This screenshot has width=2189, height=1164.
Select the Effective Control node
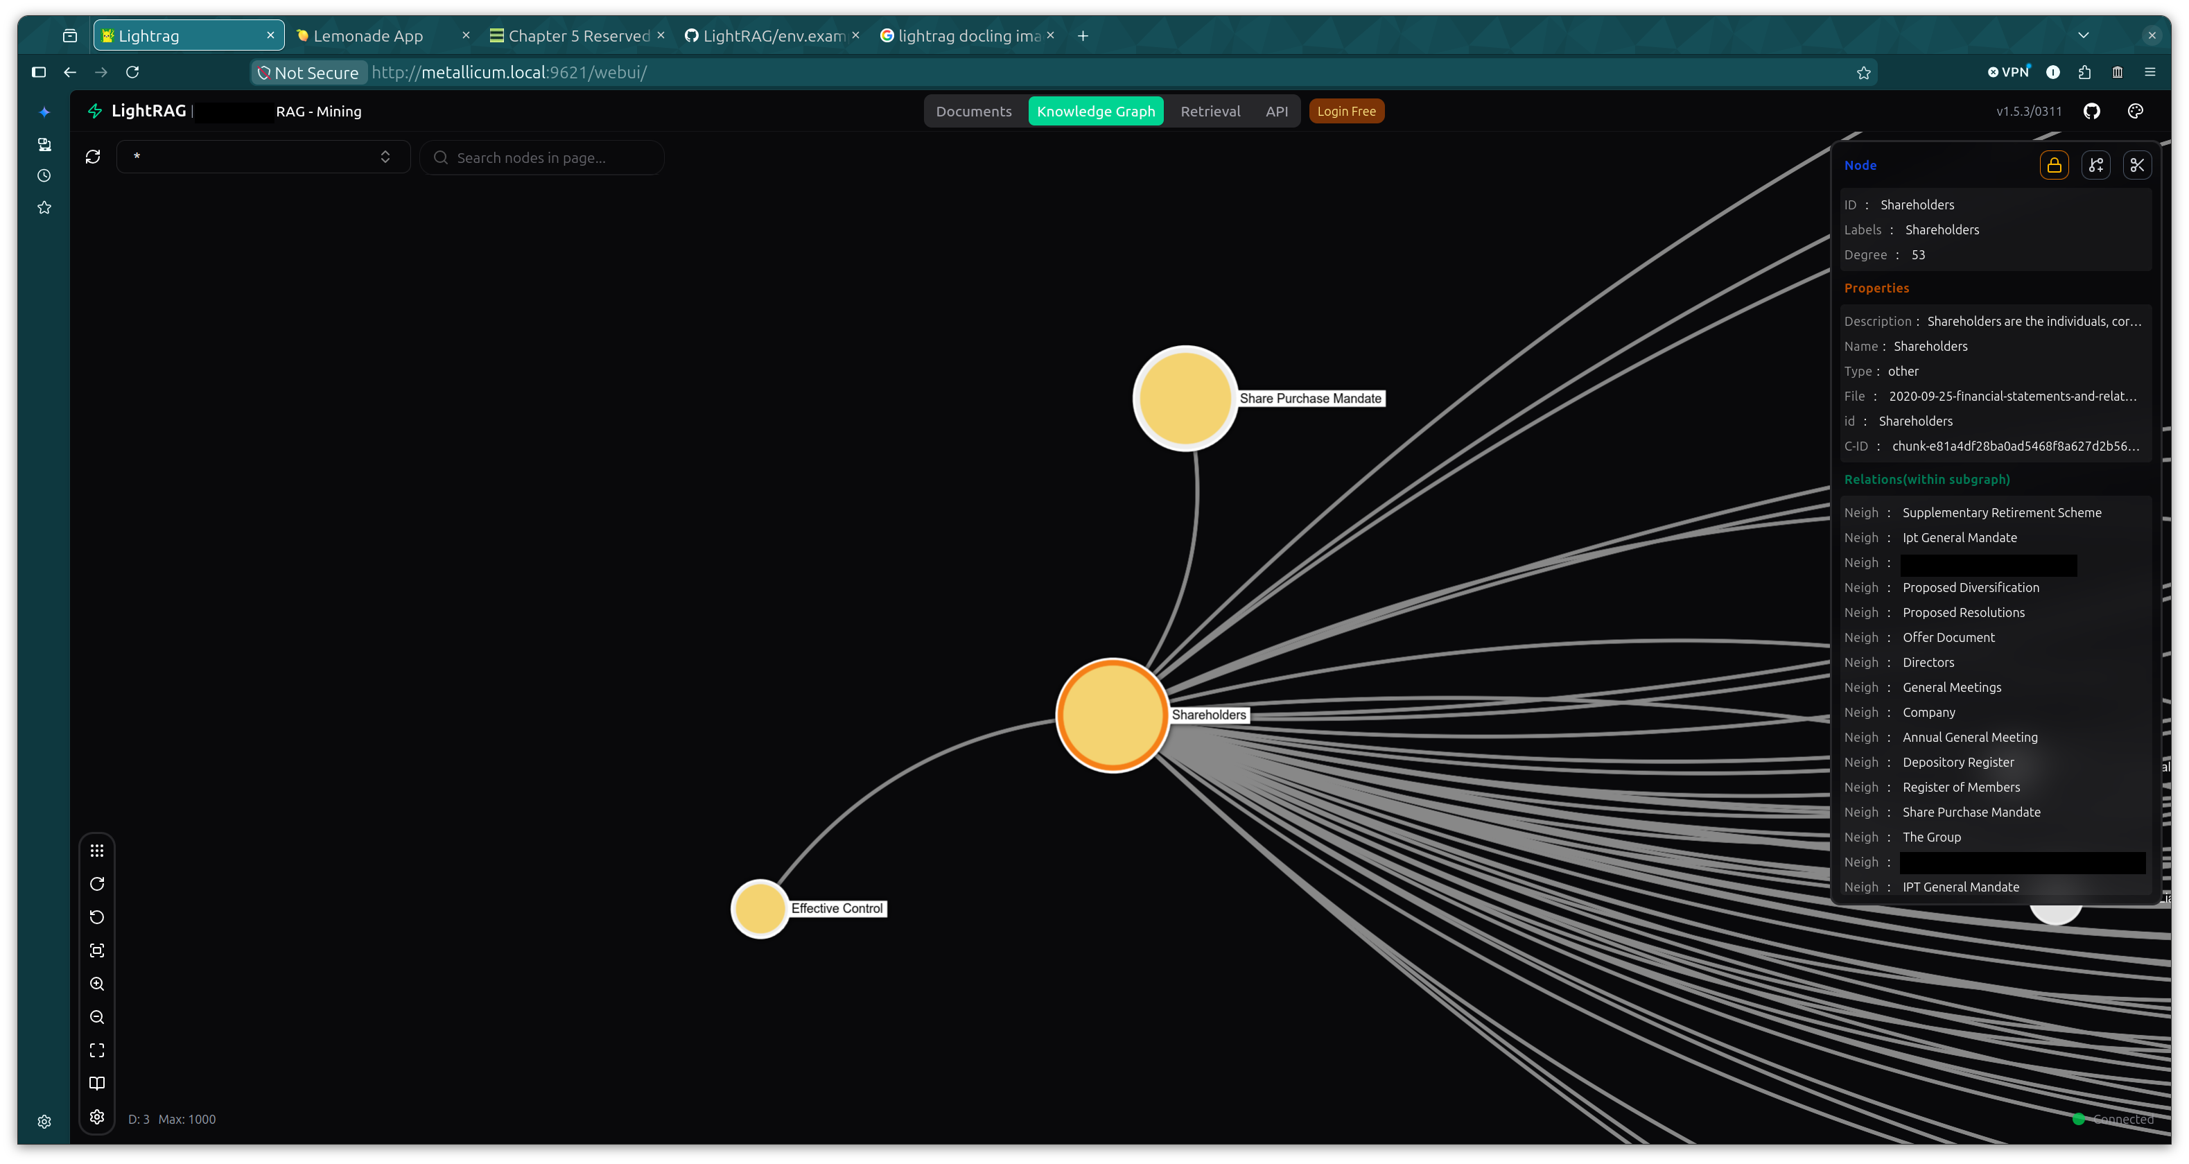click(x=759, y=908)
